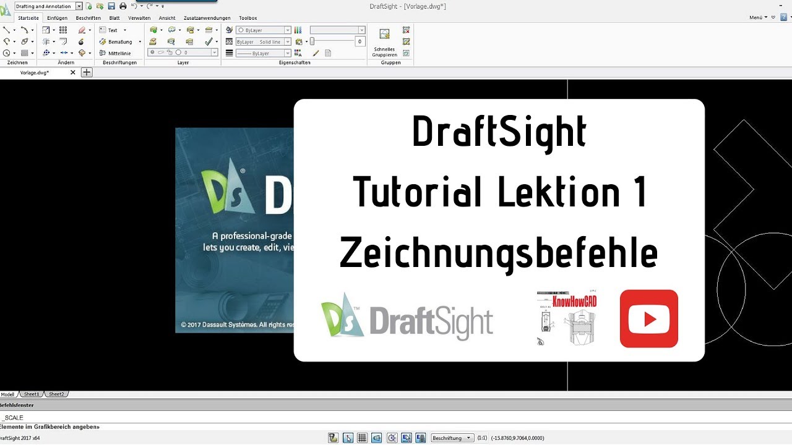Close the Vorlage.dwg document tab
This screenshot has height=445, width=792.
pyautogui.click(x=72, y=72)
